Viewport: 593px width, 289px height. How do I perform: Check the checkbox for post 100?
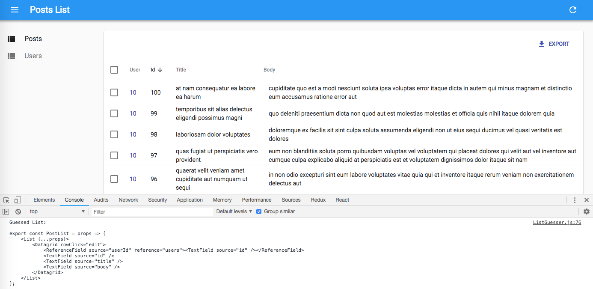(114, 92)
